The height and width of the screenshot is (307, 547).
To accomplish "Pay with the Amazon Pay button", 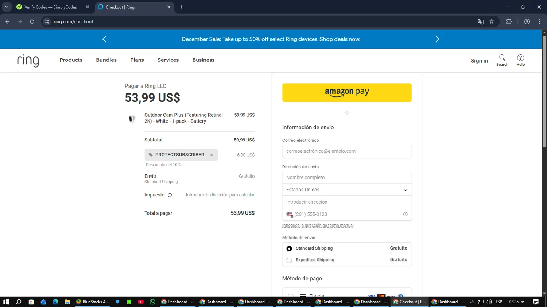I will point(347,93).
